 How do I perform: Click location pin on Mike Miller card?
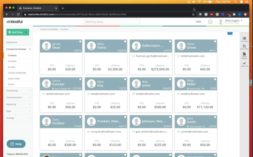pyautogui.click(x=188, y=89)
